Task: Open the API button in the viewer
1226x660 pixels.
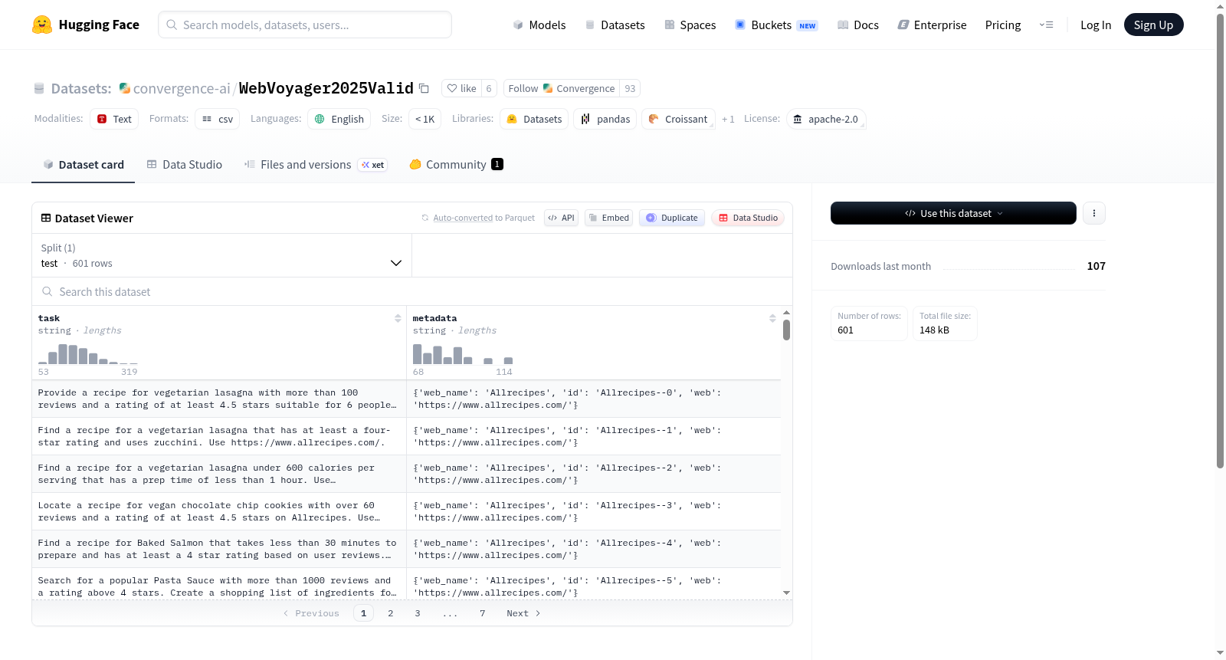Action: click(x=561, y=218)
